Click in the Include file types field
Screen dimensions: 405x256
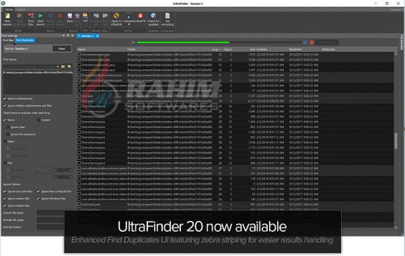point(50,213)
